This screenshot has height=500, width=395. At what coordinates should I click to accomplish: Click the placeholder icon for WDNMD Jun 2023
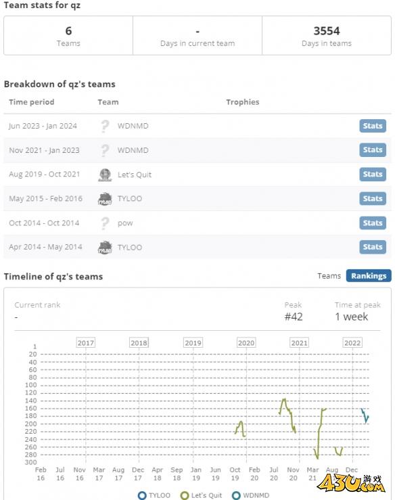[x=105, y=126]
